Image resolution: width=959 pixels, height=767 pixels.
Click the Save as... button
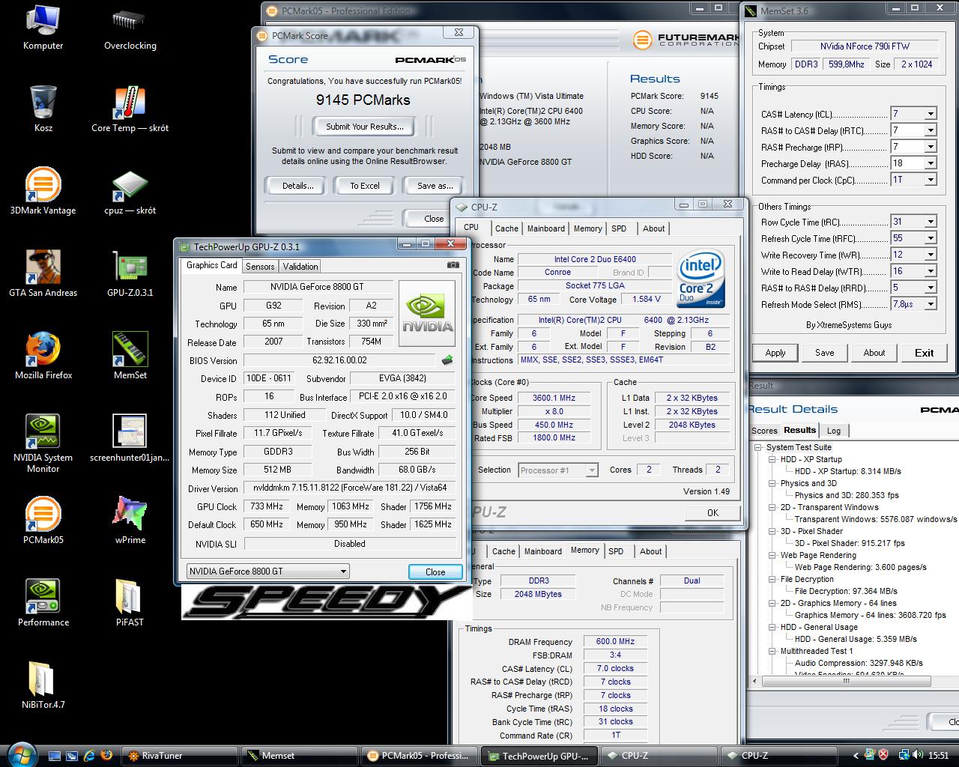pos(435,186)
